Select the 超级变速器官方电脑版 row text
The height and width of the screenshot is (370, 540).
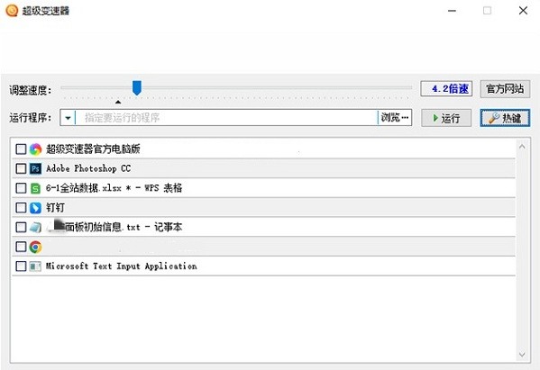93,149
